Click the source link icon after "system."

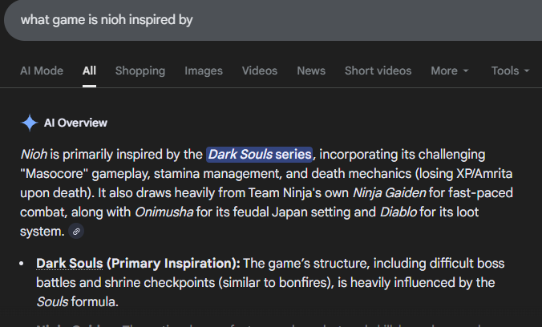click(77, 231)
